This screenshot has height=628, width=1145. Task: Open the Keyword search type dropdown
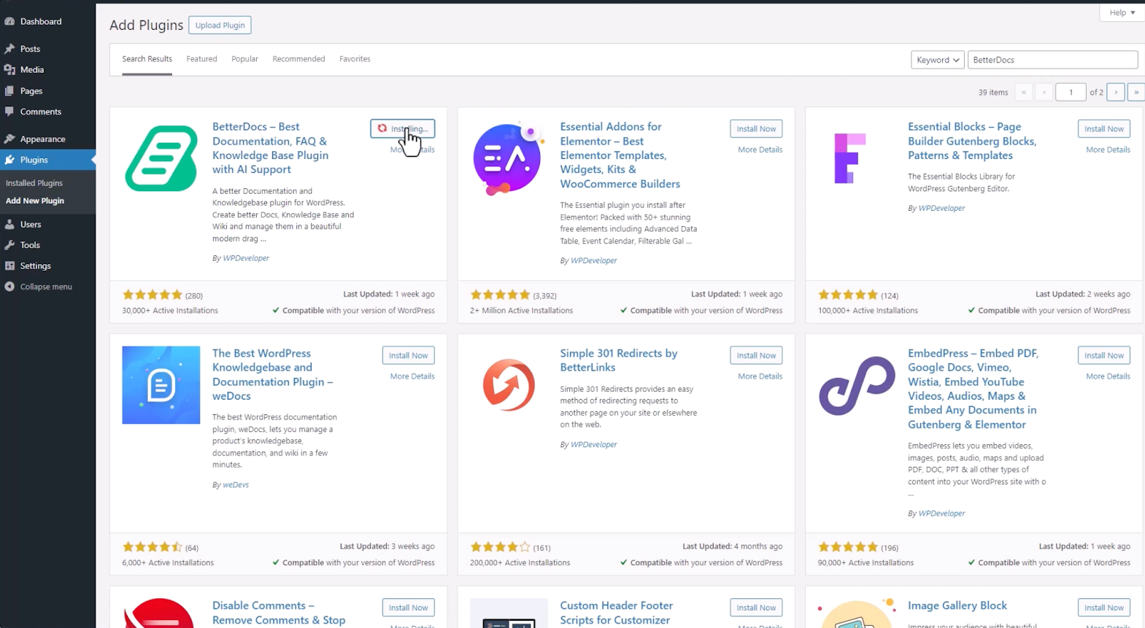pos(937,60)
